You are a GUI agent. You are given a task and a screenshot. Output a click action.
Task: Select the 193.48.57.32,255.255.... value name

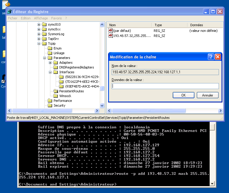click(x=132, y=36)
